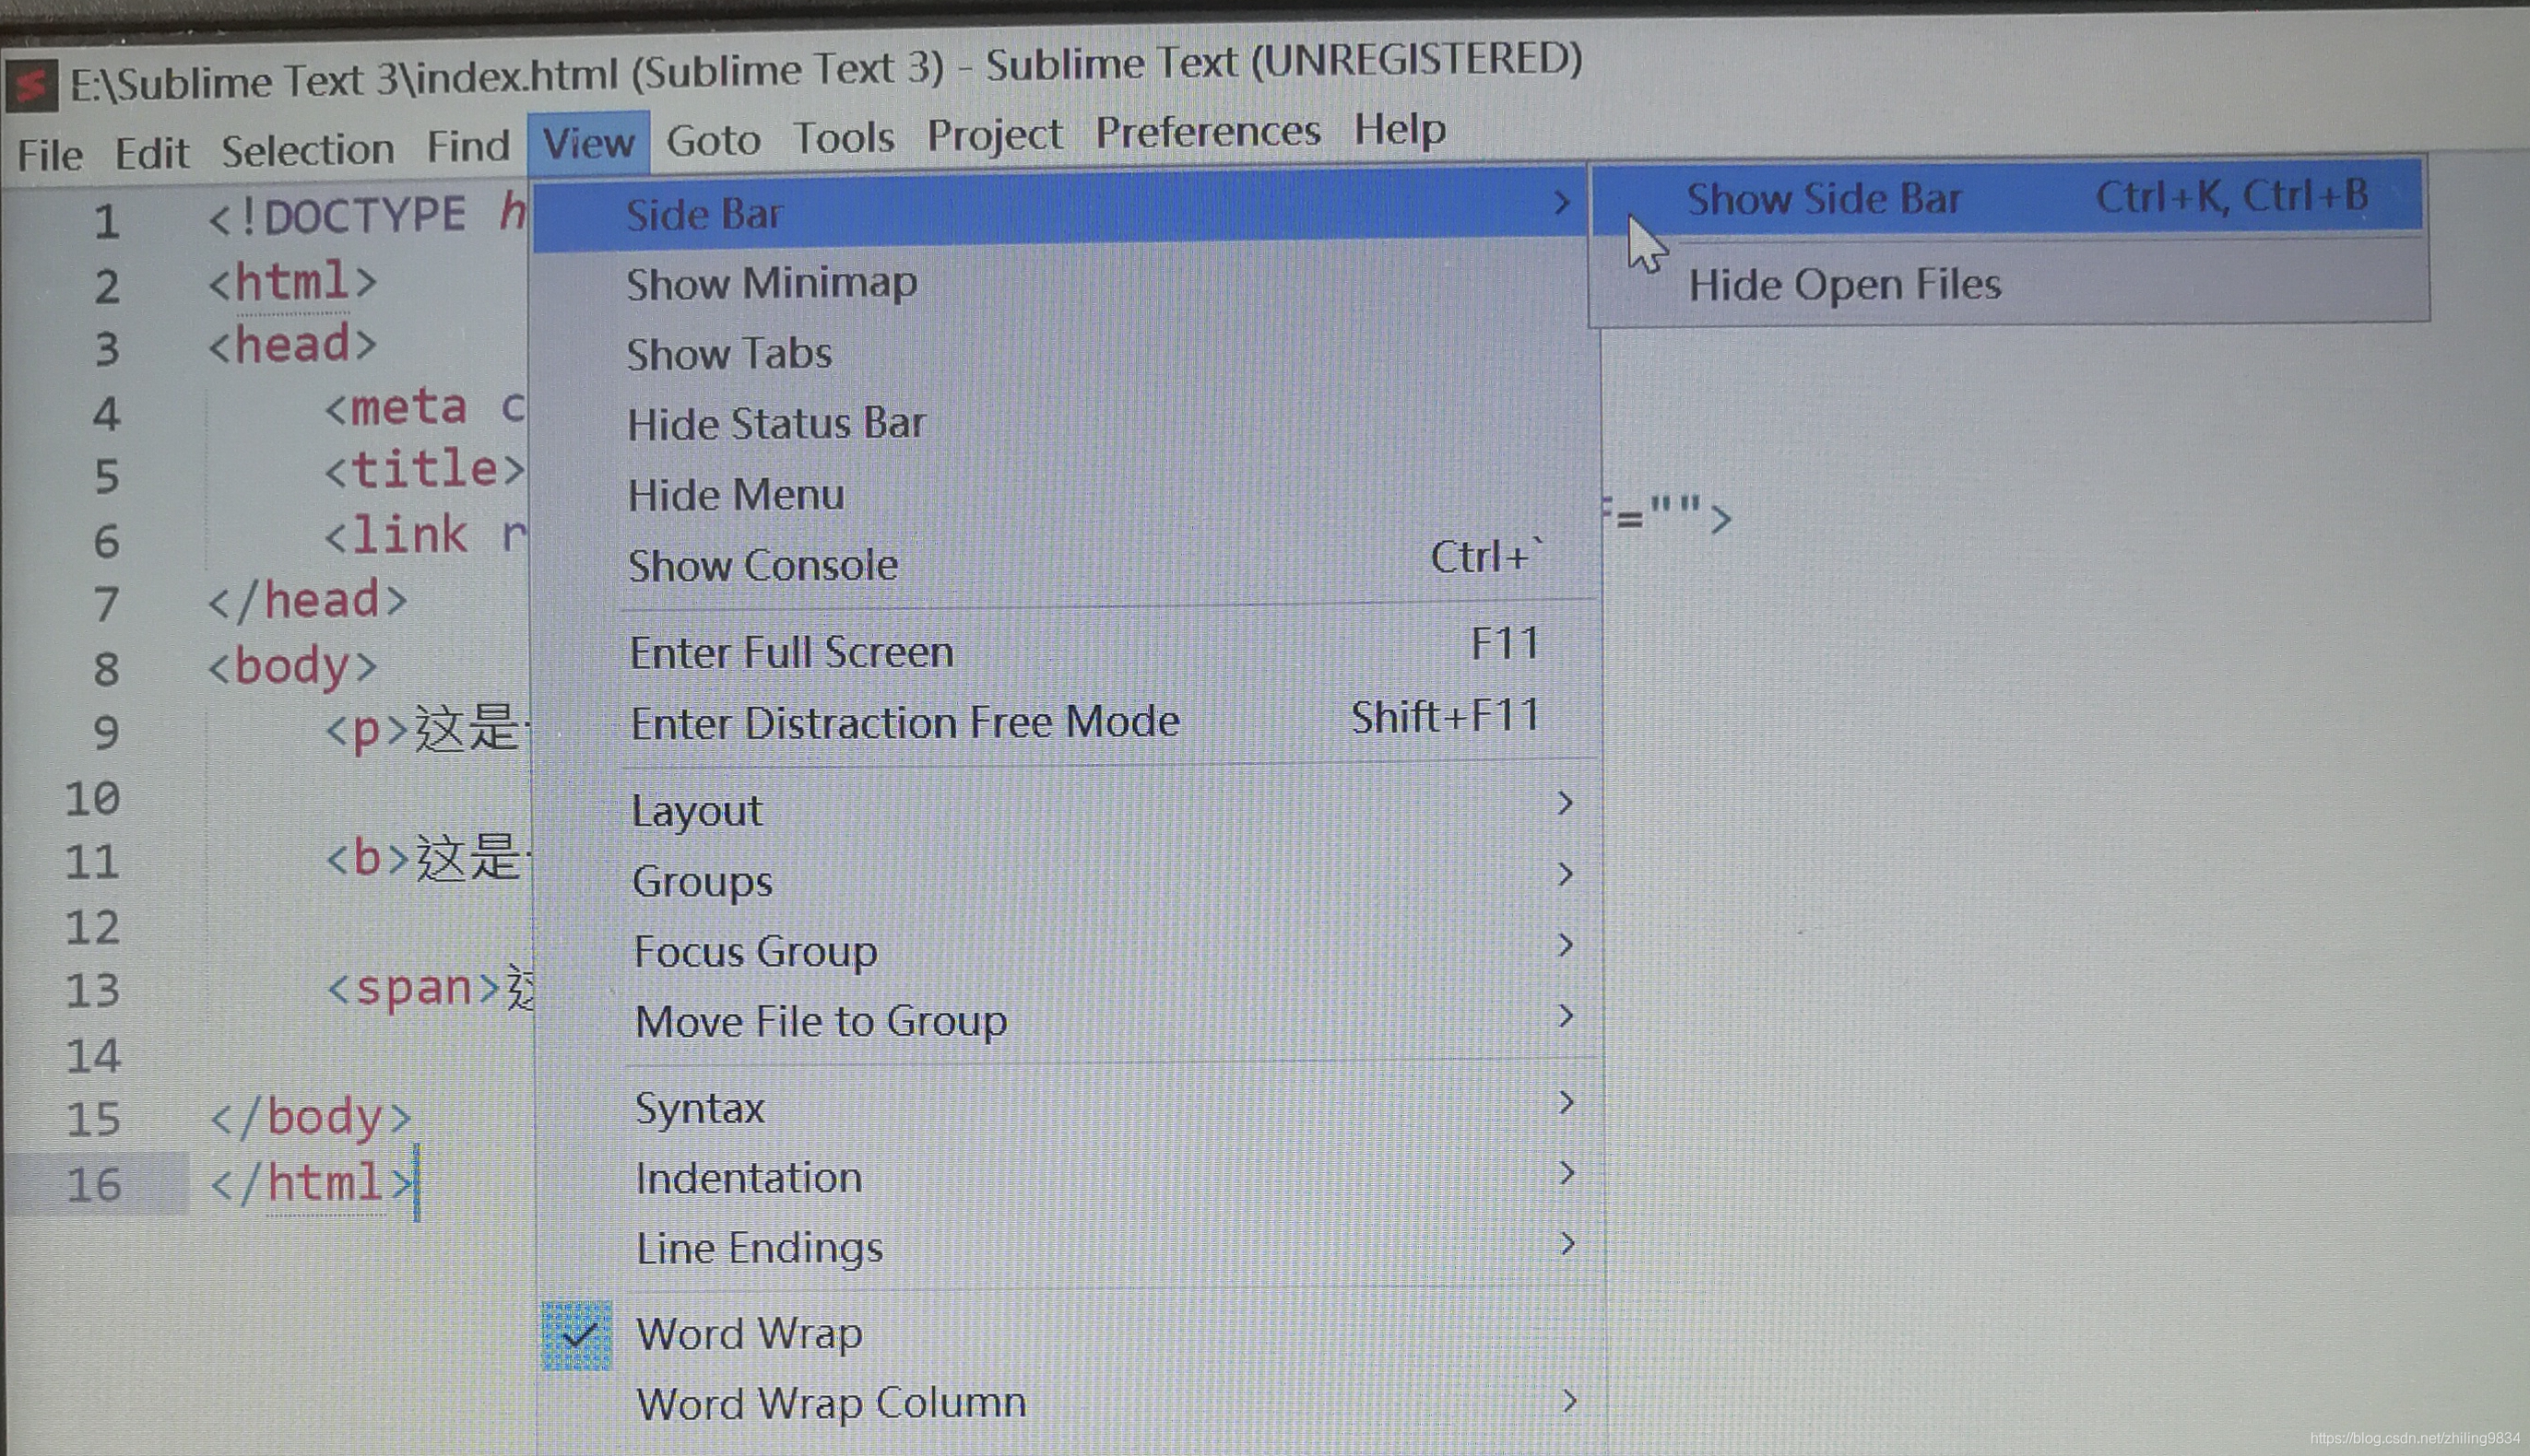Toggle Hide Status Bar option

[1064, 424]
